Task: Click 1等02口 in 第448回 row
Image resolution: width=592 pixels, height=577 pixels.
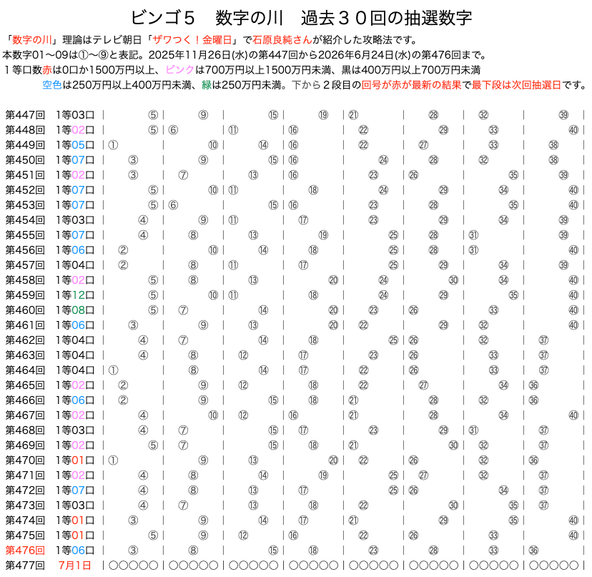Action: click(x=75, y=130)
